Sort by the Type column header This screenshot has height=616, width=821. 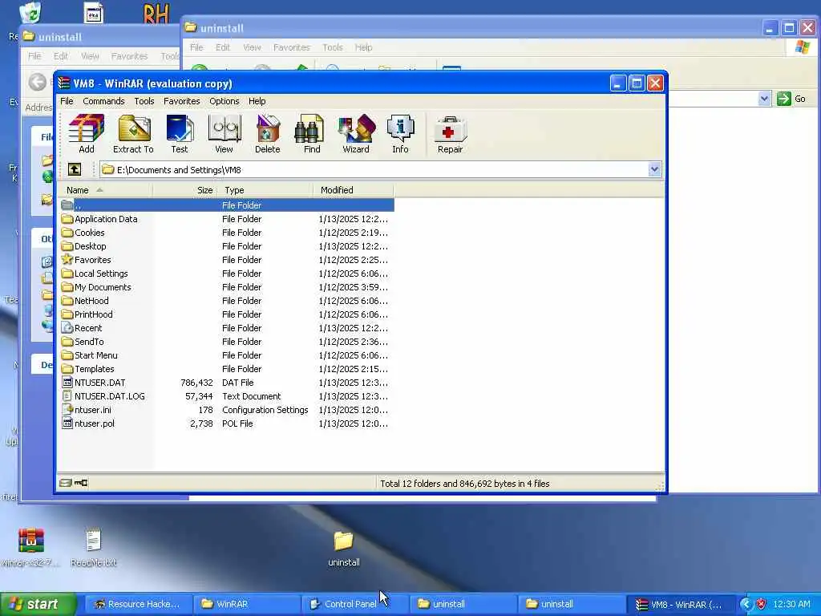[x=265, y=190]
